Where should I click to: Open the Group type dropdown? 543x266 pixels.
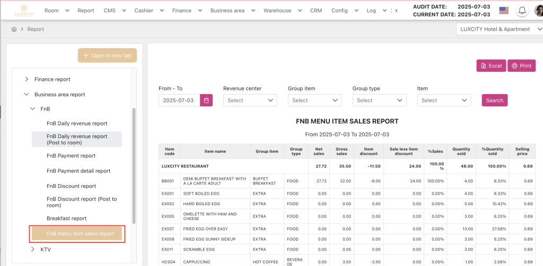click(x=379, y=100)
